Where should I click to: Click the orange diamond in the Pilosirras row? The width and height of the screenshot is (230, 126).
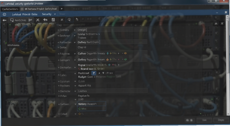[126, 53]
